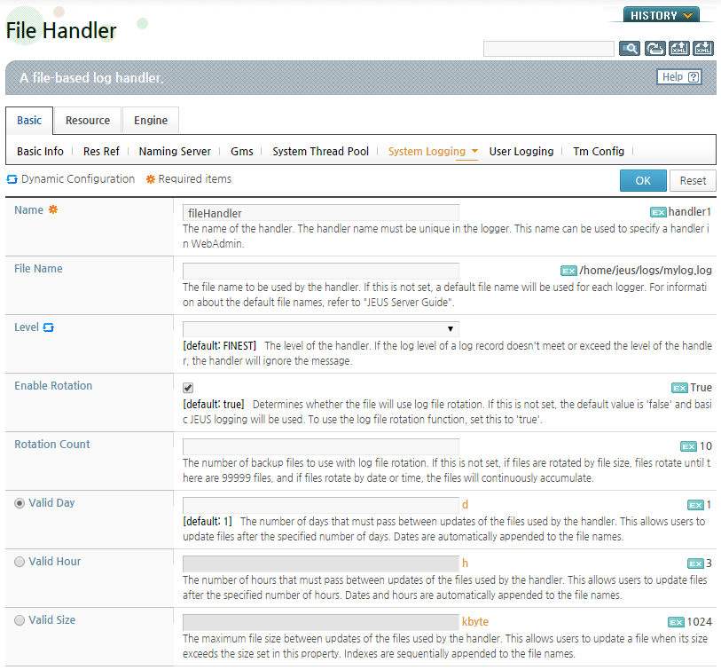Viewport: 721px width, 670px height.
Task: Switch to the Basic tab
Action: [29, 121]
